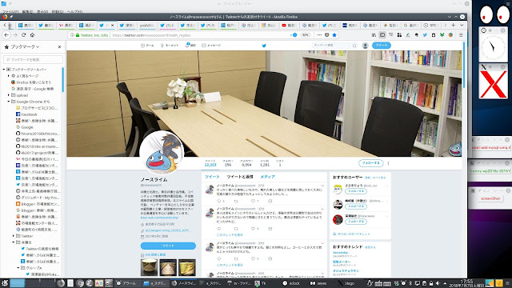512x288 pixels.
Task: Open Twitter Messages envelope
Action: (211, 46)
